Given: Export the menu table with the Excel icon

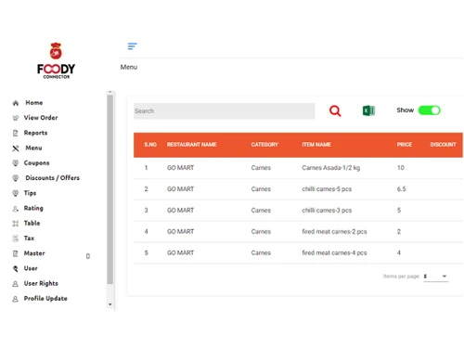Looking at the screenshot, I should (368, 110).
